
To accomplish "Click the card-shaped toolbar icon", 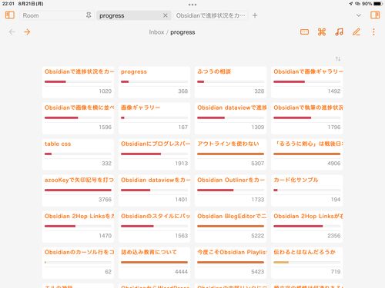I will [304, 32].
